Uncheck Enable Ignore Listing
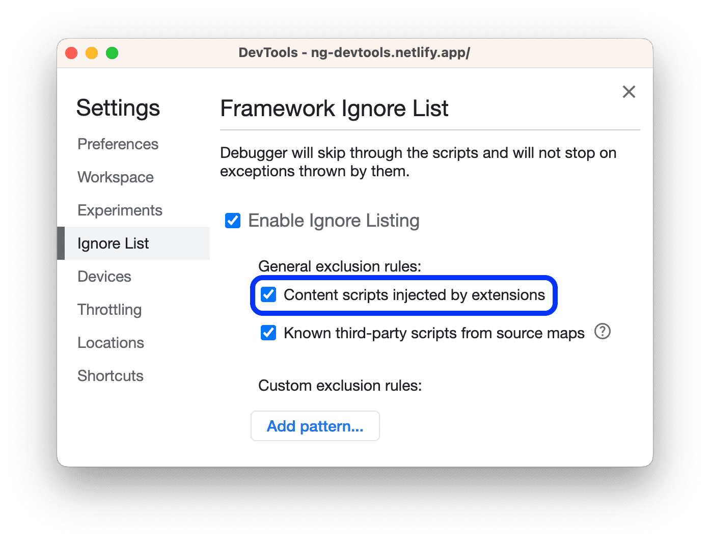The height and width of the screenshot is (542, 710). click(x=232, y=221)
